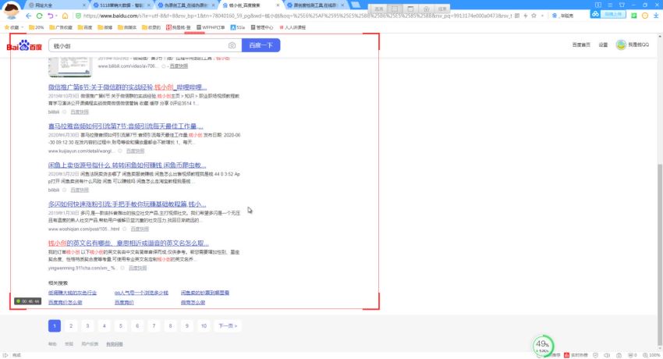This screenshot has height=359, width=663.
Task: Open result 微信推广第6节 link
Action: (127, 87)
